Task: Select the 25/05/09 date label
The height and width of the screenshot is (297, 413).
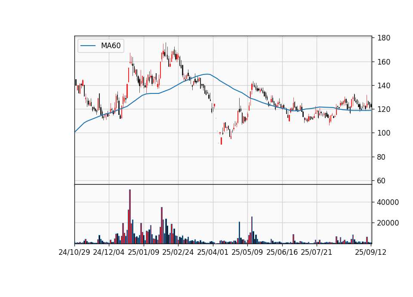Action: point(247,252)
